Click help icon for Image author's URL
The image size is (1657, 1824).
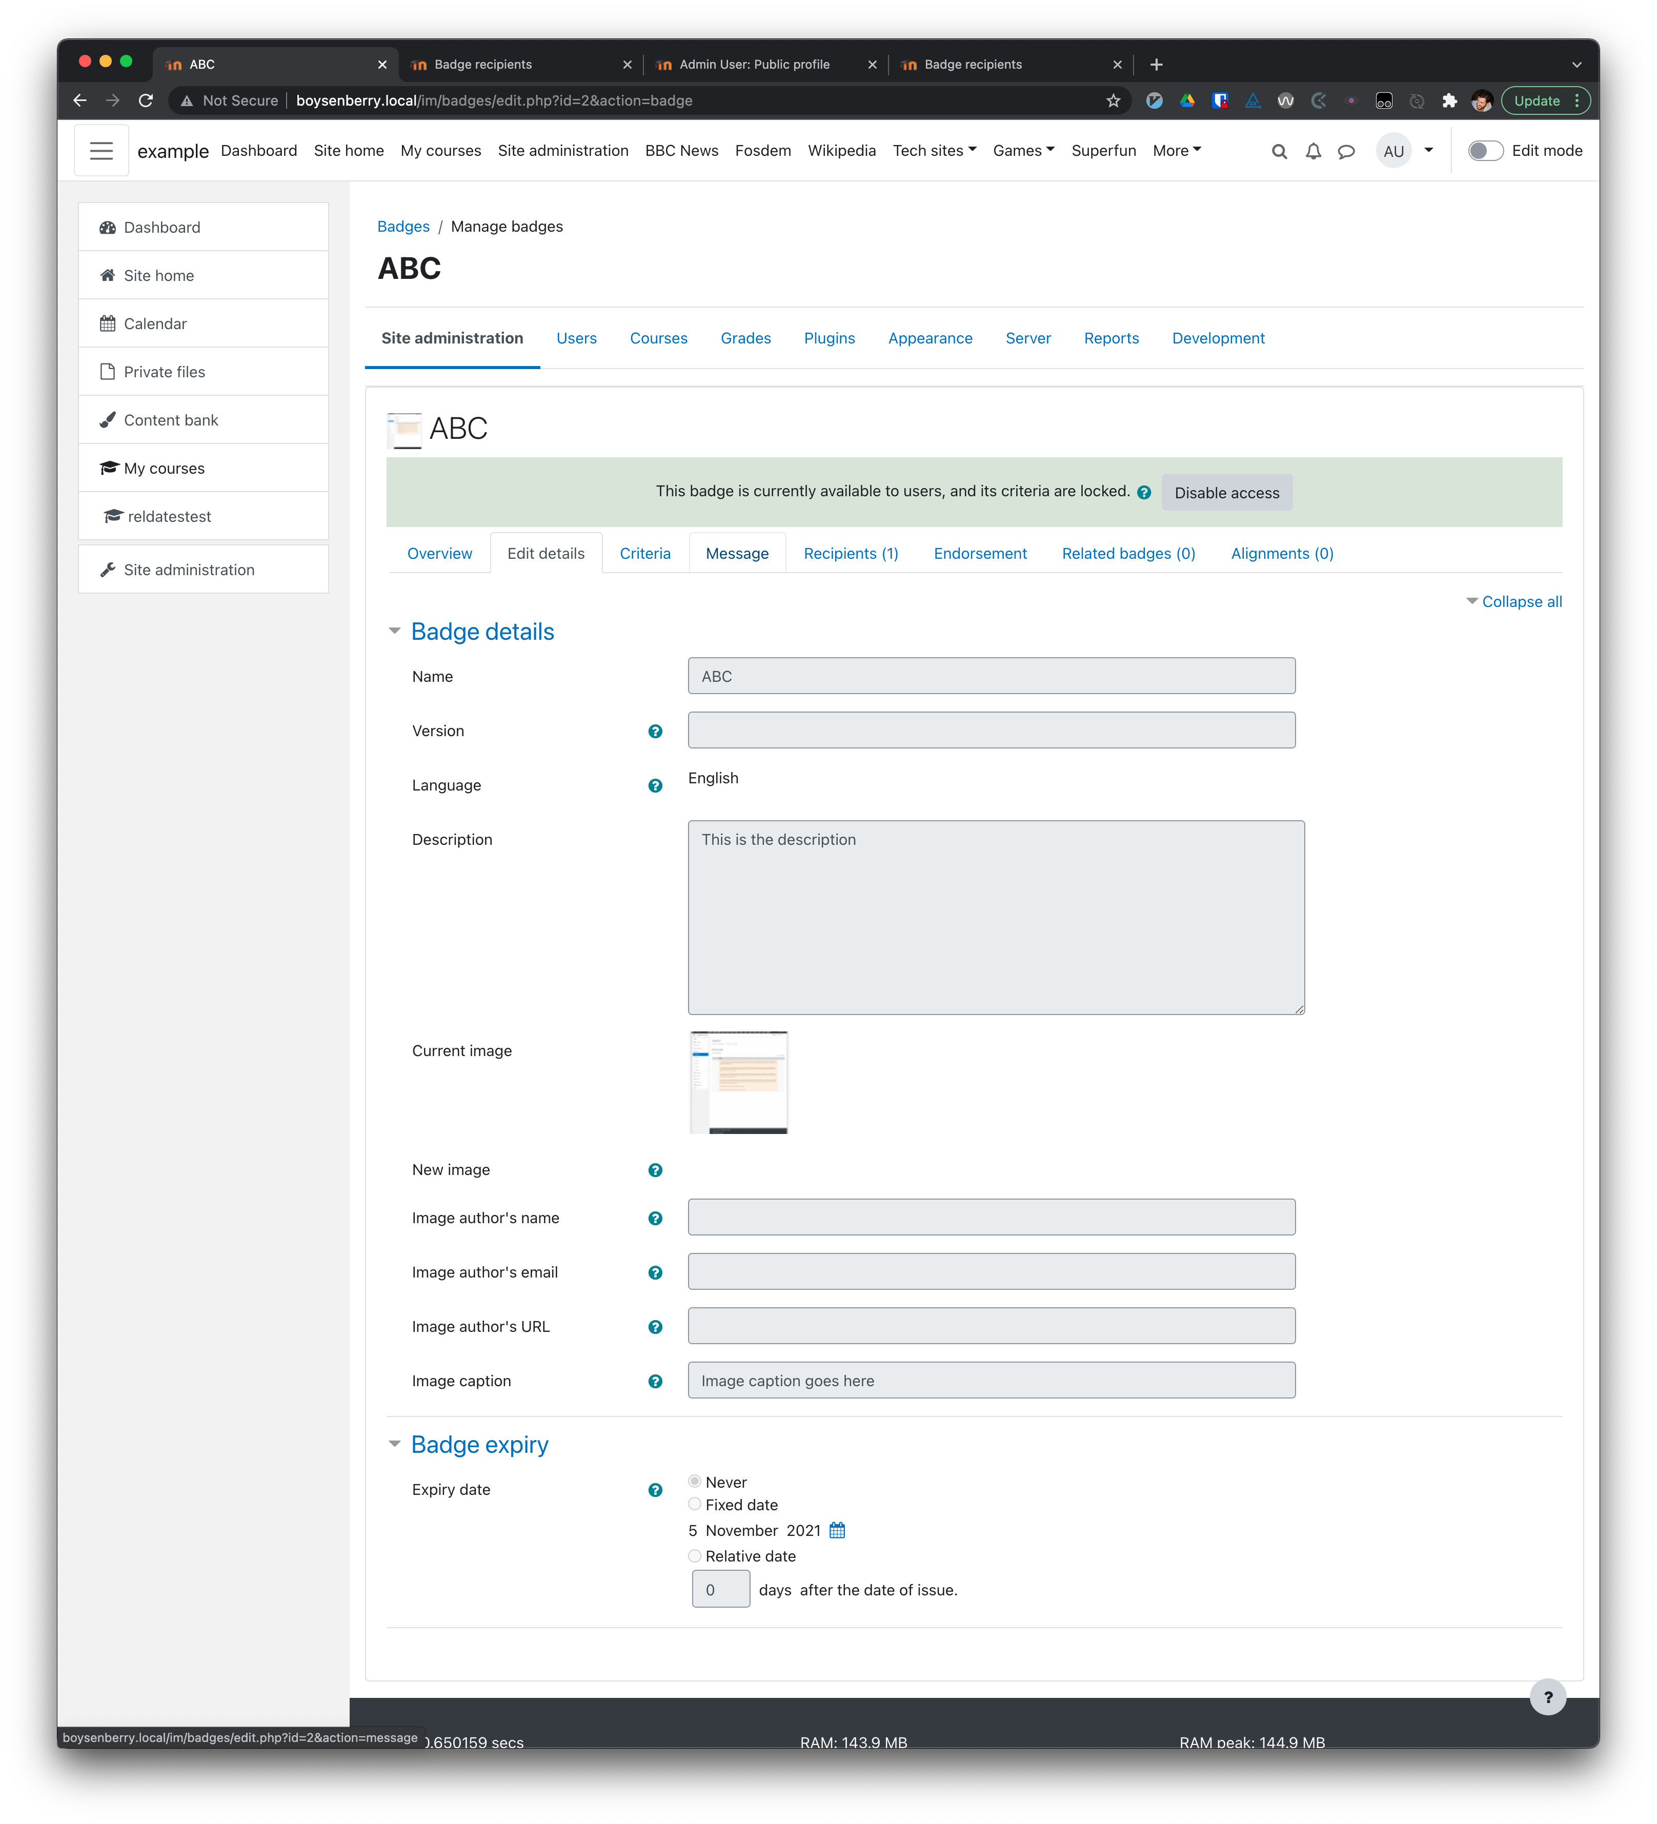click(x=655, y=1326)
